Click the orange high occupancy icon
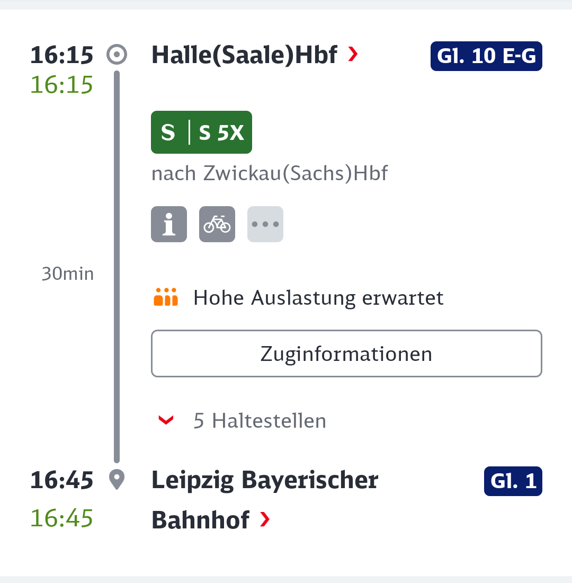This screenshot has width=572, height=583. click(x=166, y=297)
